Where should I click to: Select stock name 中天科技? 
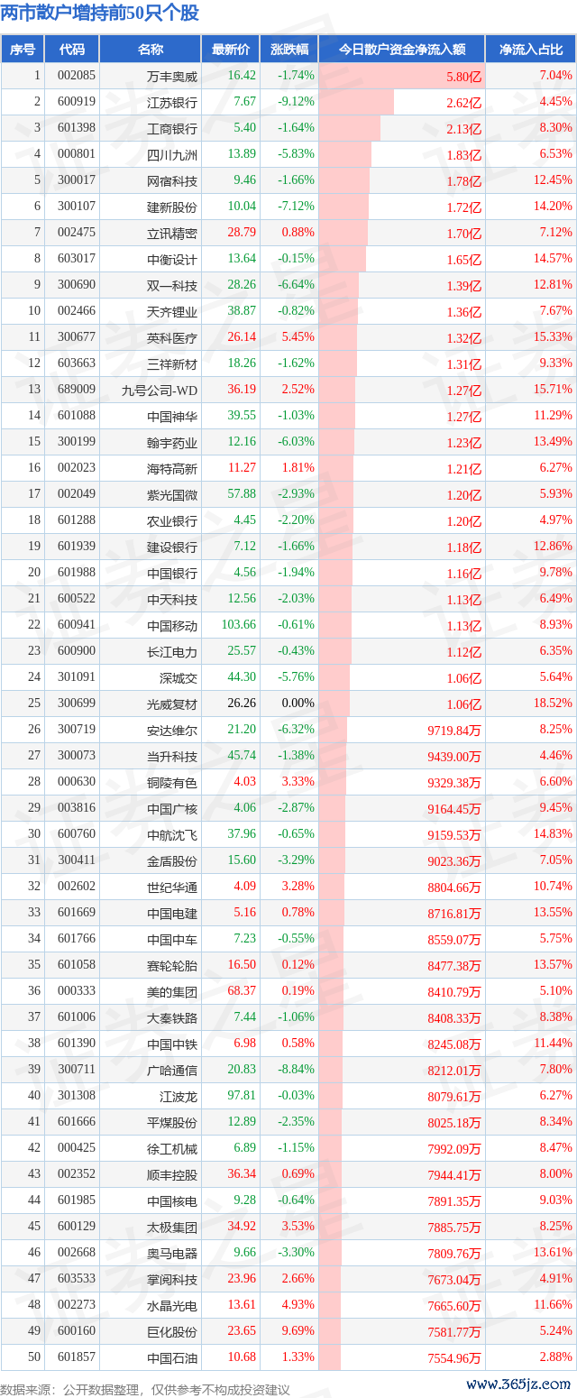click(x=171, y=599)
